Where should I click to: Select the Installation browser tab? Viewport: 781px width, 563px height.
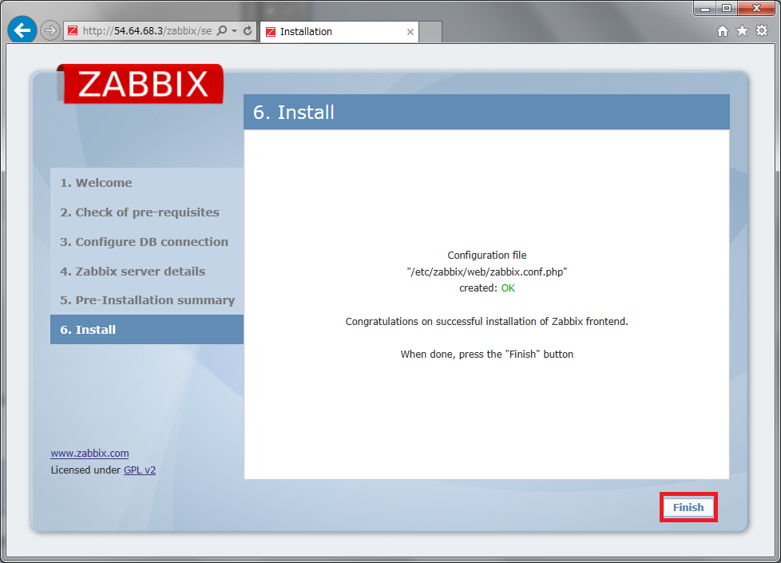click(339, 32)
